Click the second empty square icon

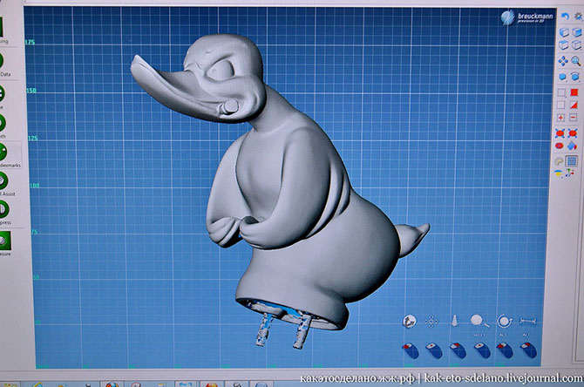click(x=561, y=105)
